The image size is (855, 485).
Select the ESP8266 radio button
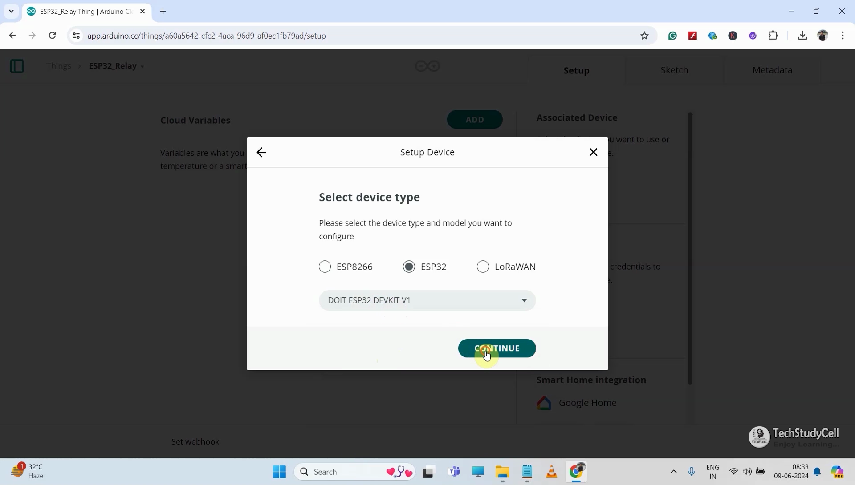[325, 266]
